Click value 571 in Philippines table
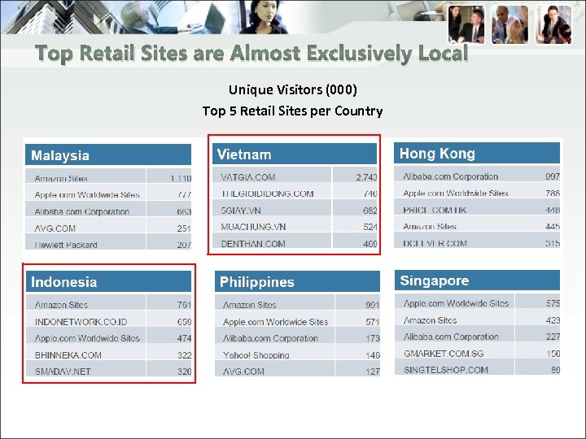586x439 pixels. [373, 322]
